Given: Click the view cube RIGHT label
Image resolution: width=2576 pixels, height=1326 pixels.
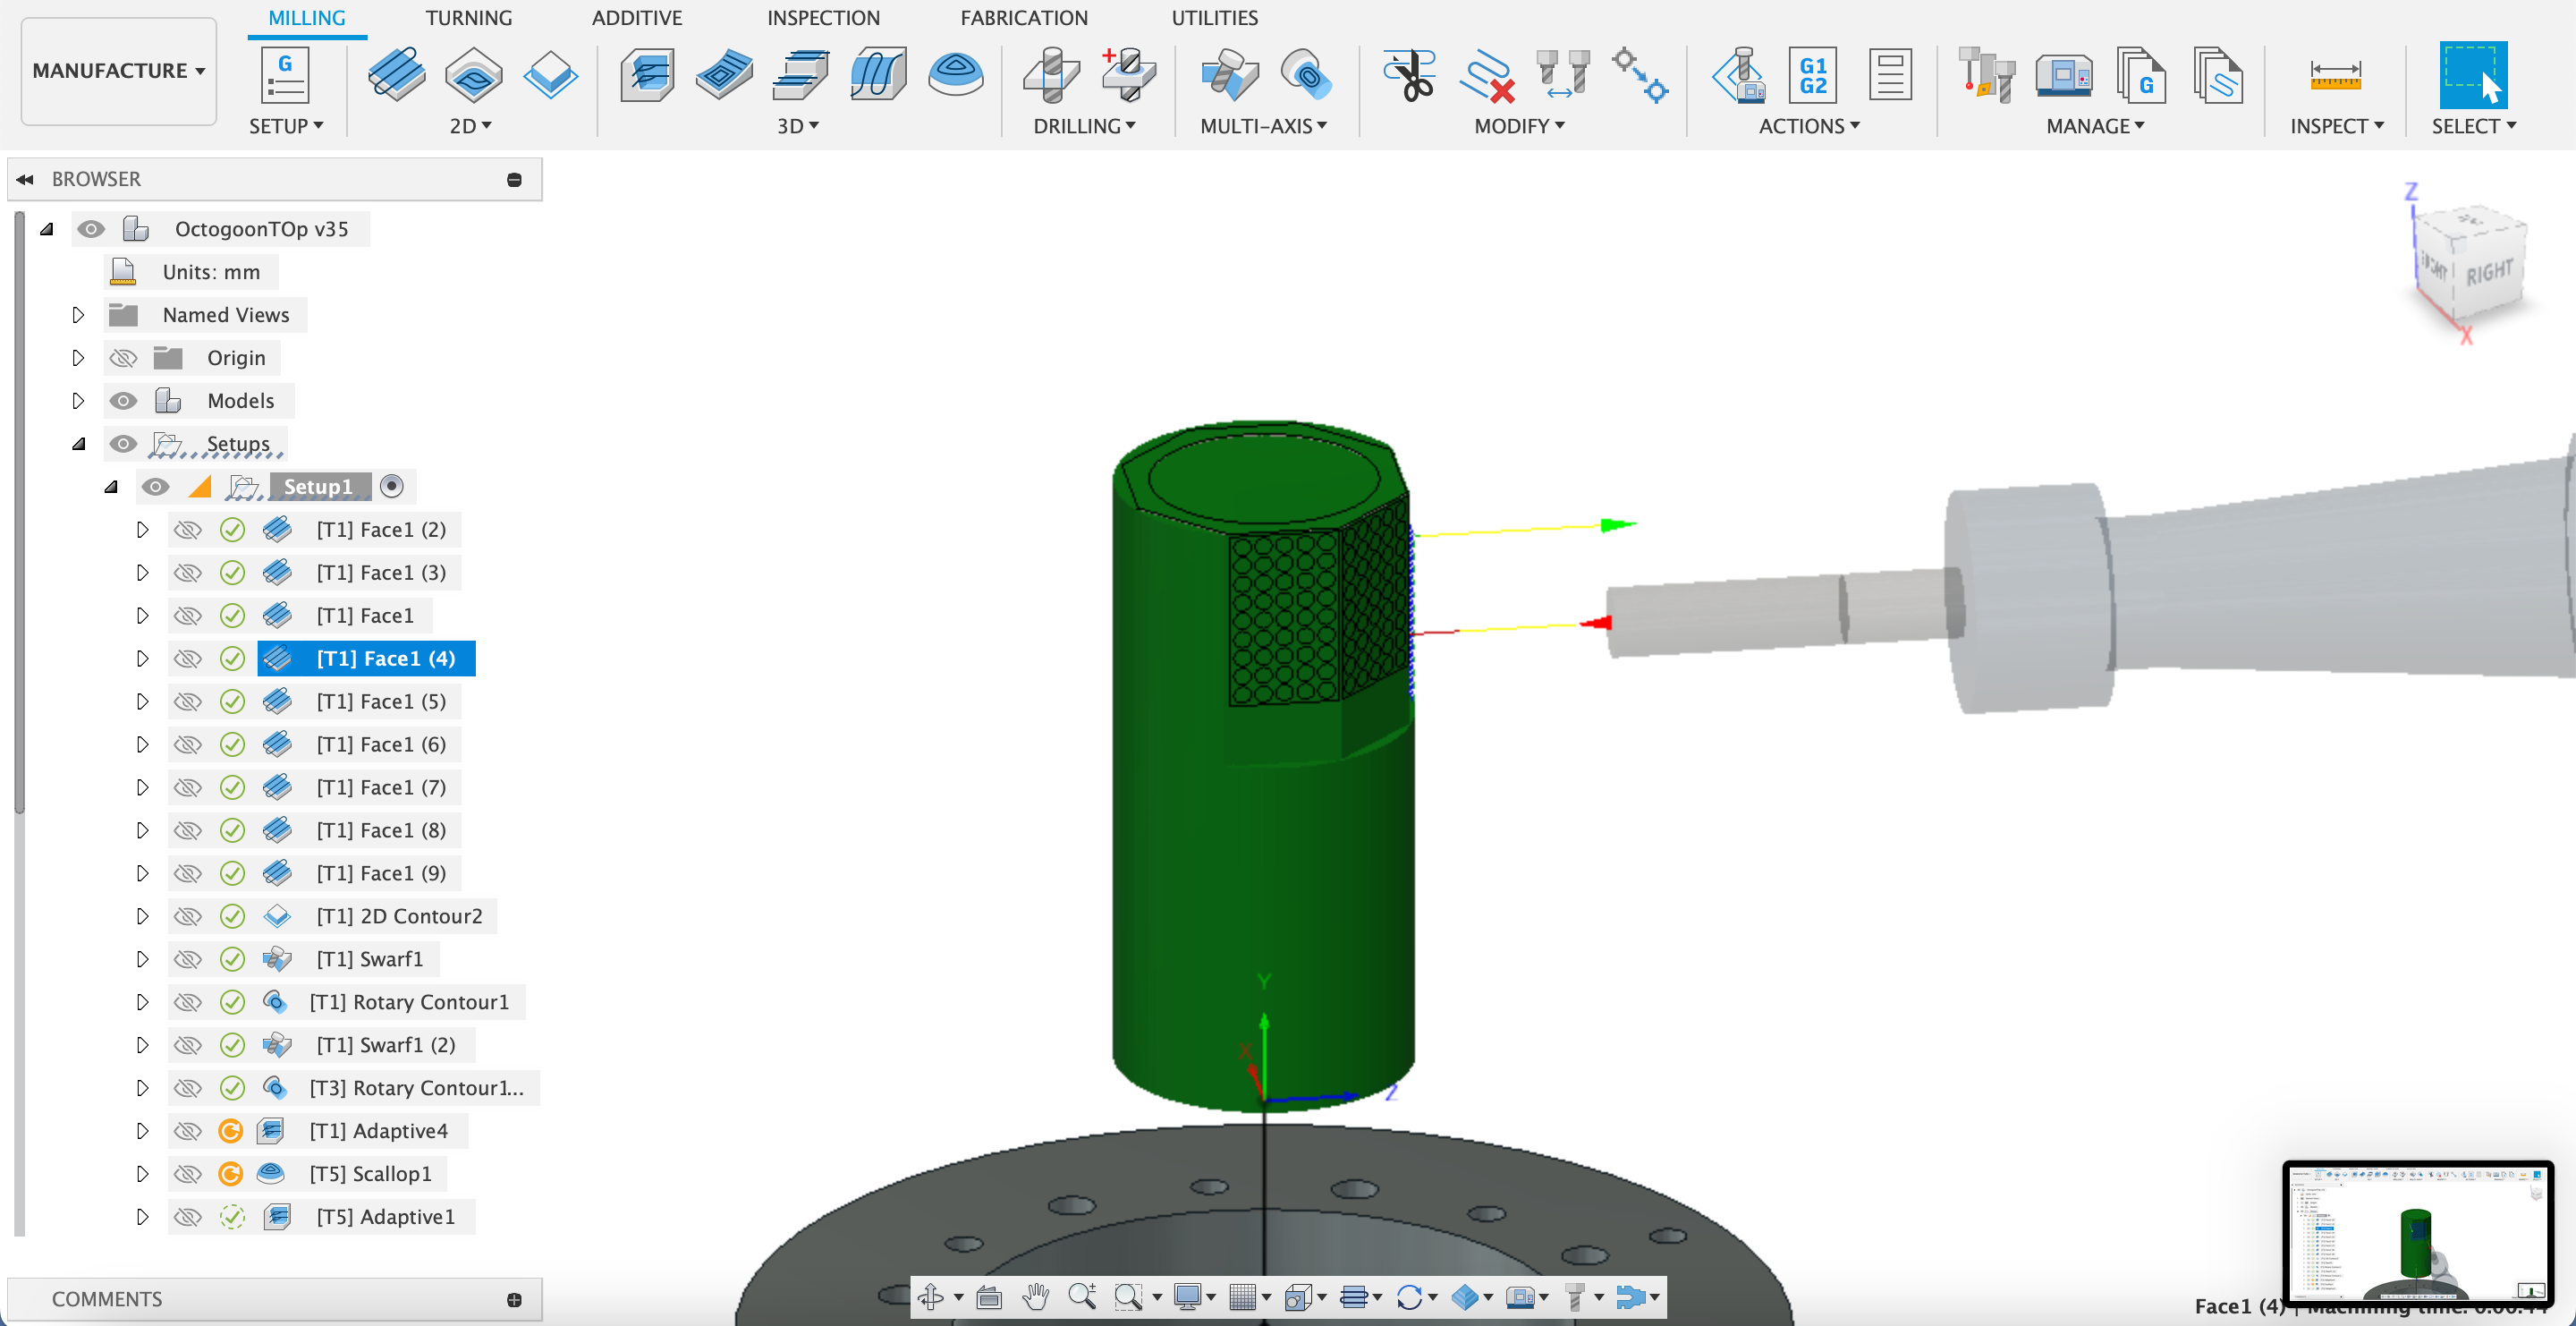Looking at the screenshot, I should (x=2492, y=270).
